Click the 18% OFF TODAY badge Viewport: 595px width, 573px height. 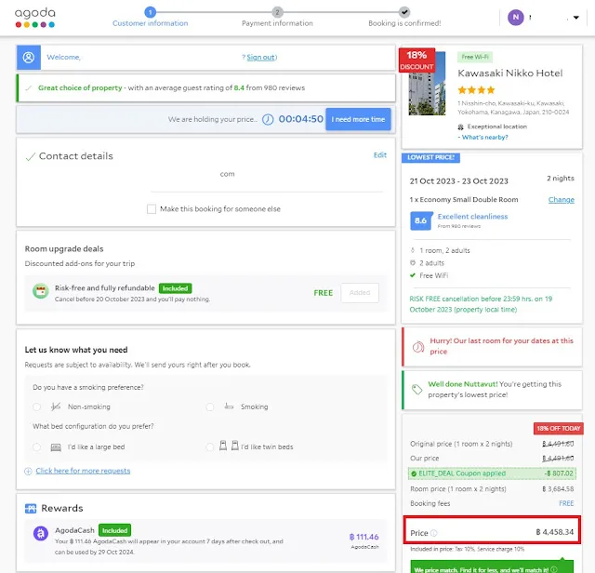[558, 428]
